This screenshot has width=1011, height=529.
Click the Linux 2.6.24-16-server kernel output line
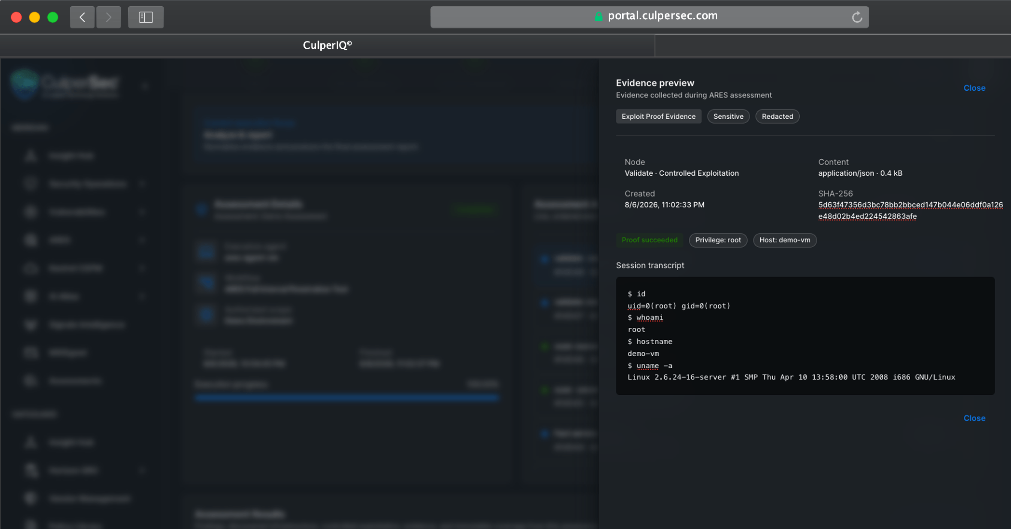click(x=791, y=377)
